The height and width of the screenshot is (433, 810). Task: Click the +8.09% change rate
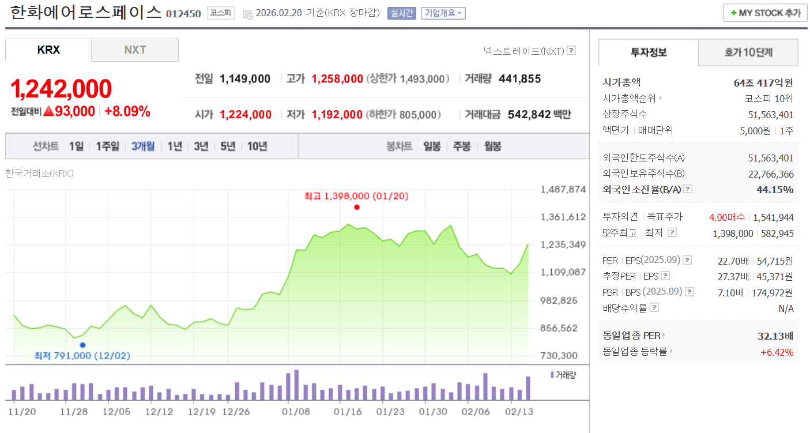click(127, 112)
